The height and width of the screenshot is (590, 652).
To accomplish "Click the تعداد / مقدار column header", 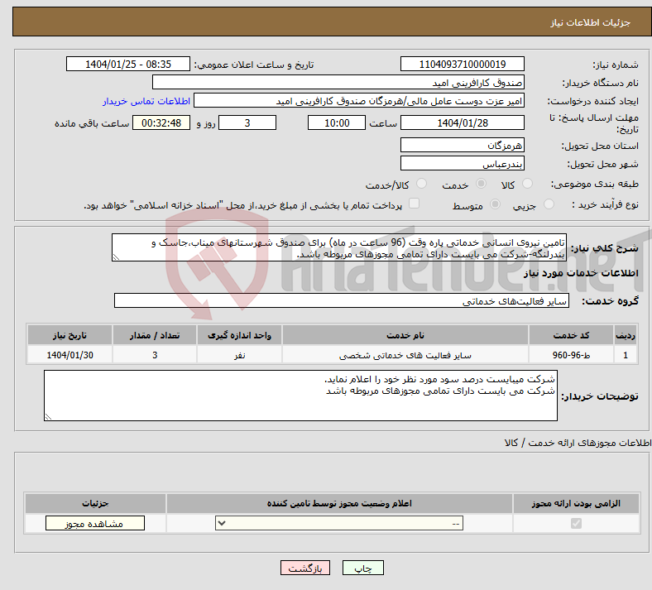I will click(x=154, y=335).
